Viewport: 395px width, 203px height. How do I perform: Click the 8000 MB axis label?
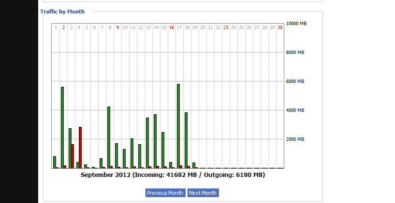click(295, 52)
